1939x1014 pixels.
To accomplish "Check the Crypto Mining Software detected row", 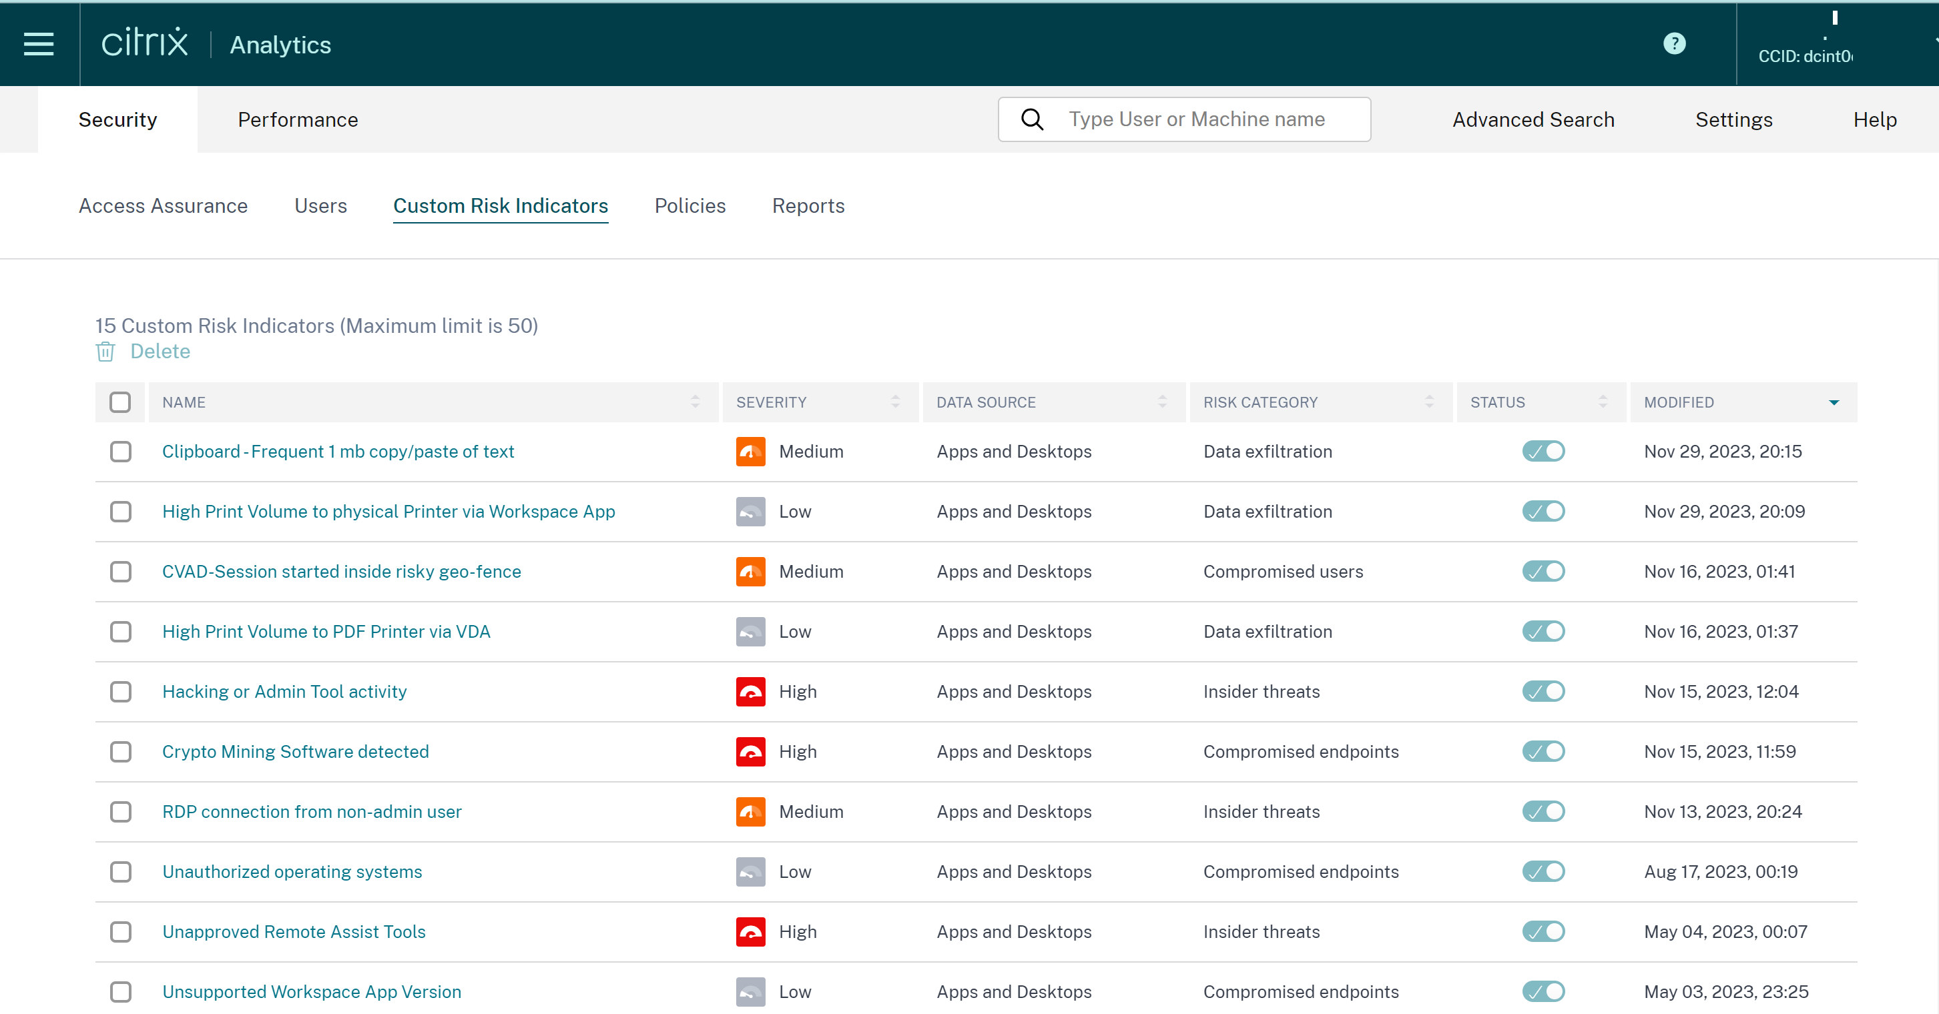I will 120,751.
